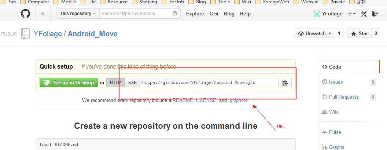Select the Code sidebar tab
This screenshot has width=387, height=150.
tap(349, 67)
